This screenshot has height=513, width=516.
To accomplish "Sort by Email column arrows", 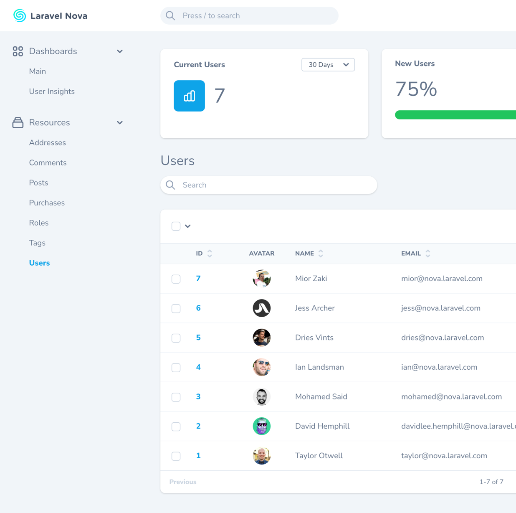I will [428, 254].
